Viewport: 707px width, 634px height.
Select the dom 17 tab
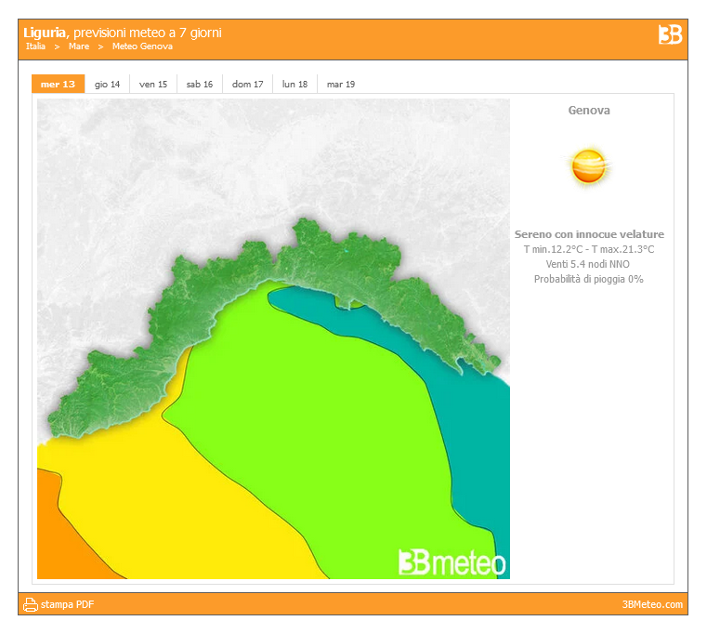pyautogui.click(x=248, y=85)
